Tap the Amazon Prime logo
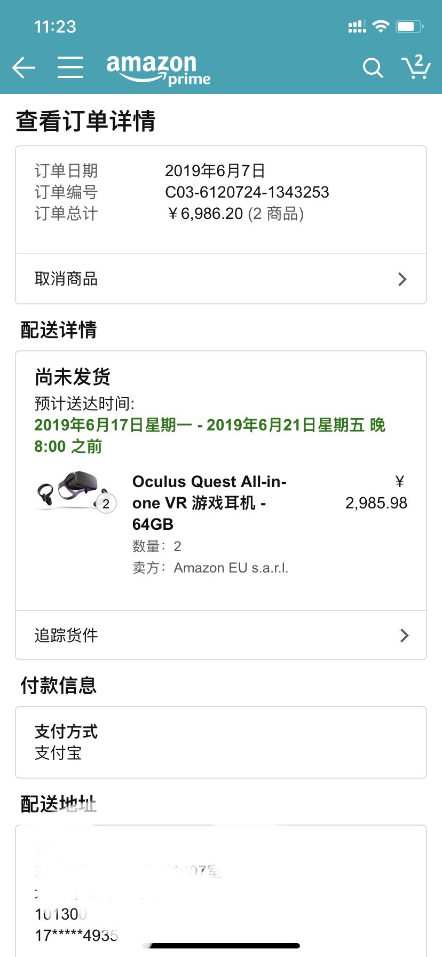This screenshot has width=442, height=957. 158,69
